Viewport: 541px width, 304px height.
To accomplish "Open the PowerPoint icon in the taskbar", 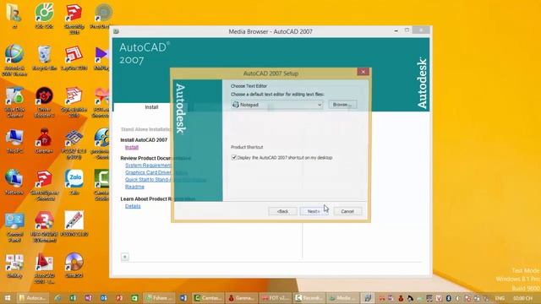I will pyautogui.click(x=119, y=298).
